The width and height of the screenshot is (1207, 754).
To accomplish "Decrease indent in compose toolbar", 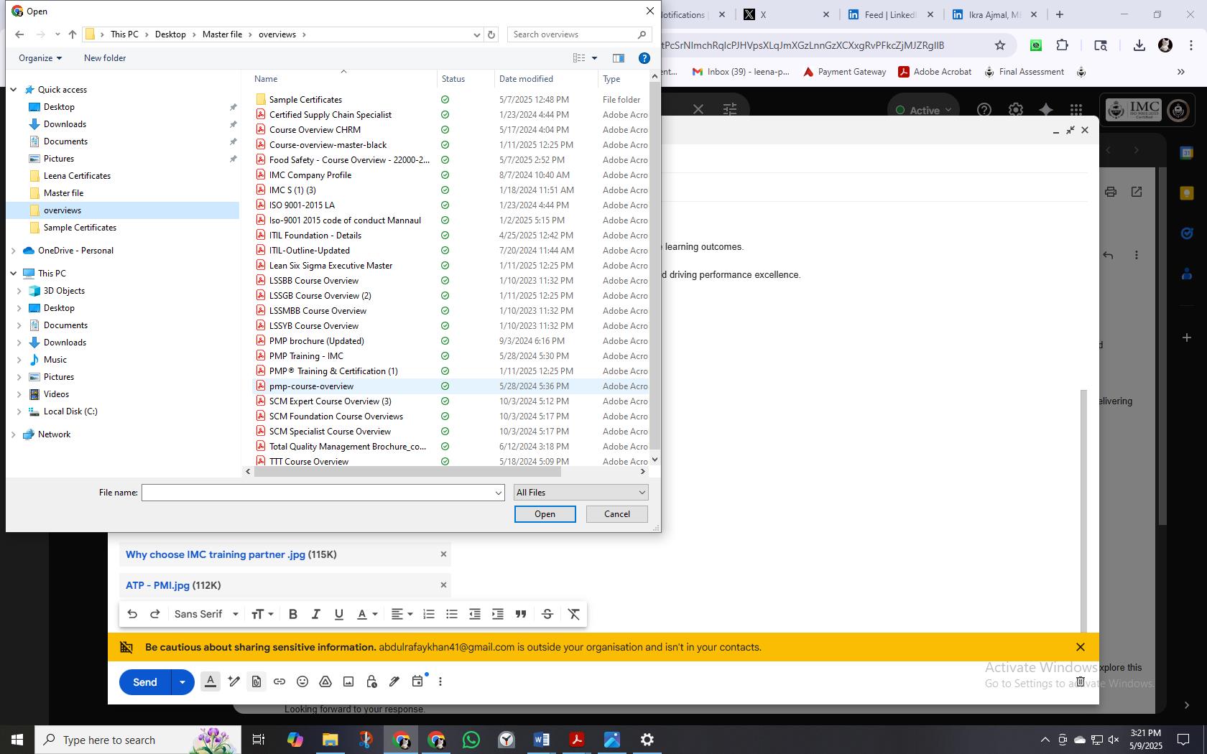I will (x=475, y=614).
